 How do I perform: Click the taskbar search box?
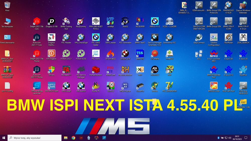[34, 138]
